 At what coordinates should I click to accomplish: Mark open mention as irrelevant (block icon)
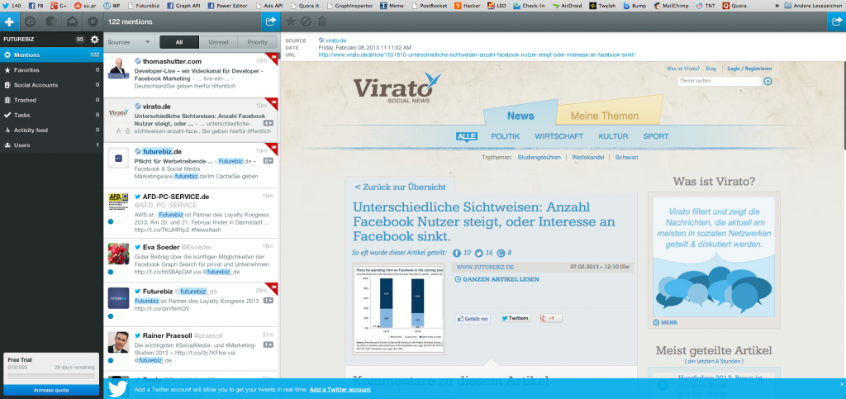point(307,22)
